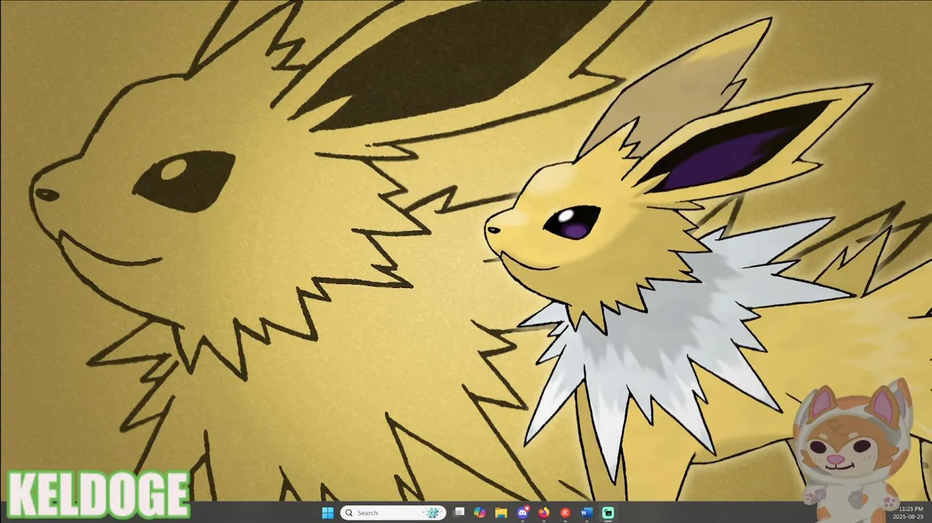Open Discord from the taskbar

(522, 513)
